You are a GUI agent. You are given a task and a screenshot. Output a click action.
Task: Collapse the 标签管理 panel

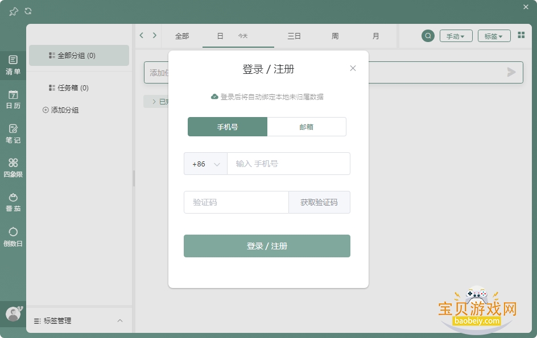tap(120, 320)
